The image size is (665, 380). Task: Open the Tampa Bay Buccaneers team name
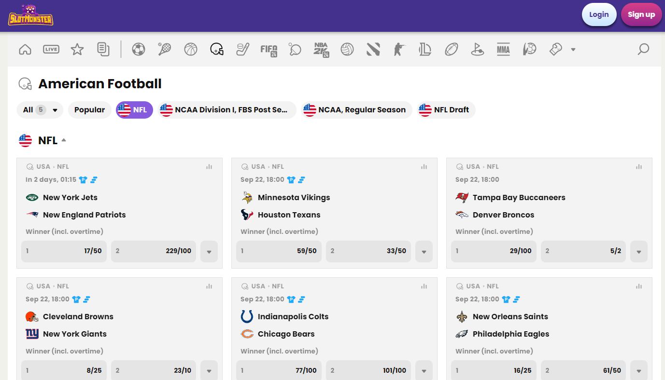[519, 198]
